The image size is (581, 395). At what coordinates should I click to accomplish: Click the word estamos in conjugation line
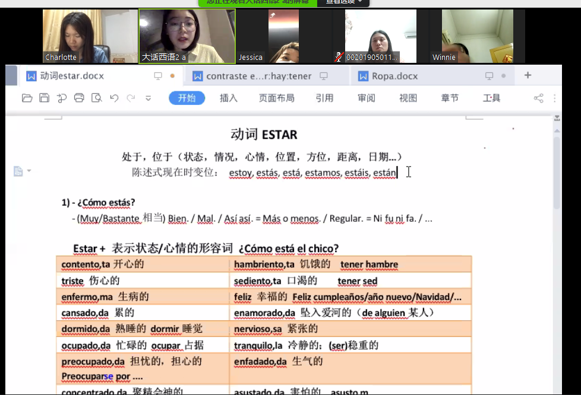click(323, 173)
